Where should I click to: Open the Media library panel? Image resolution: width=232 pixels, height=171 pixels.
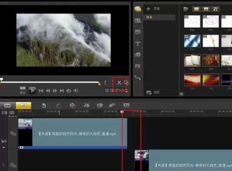pyautogui.click(x=138, y=9)
